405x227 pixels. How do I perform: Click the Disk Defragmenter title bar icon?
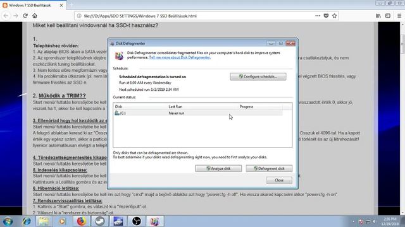click(x=113, y=44)
